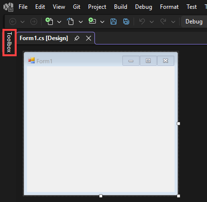The width and height of the screenshot is (207, 202).
Task: Save the current file with Save icon
Action: (114, 22)
